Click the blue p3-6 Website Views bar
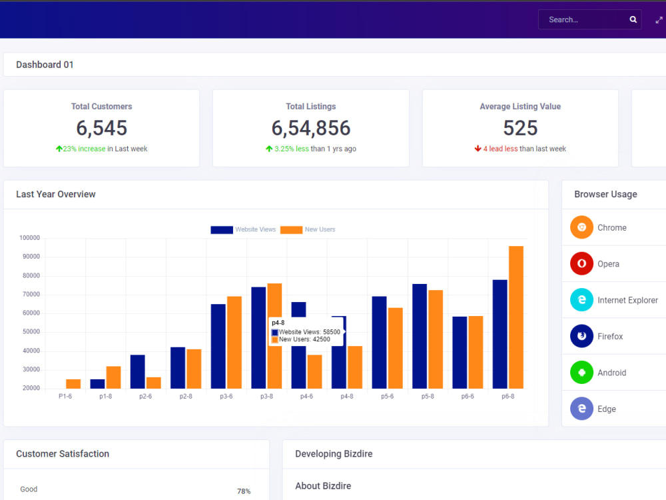Screen dimensions: 666x500 coord(218,346)
